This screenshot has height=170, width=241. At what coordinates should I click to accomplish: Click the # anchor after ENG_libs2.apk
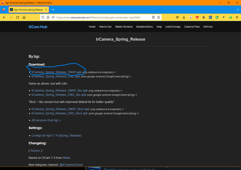point(138,113)
